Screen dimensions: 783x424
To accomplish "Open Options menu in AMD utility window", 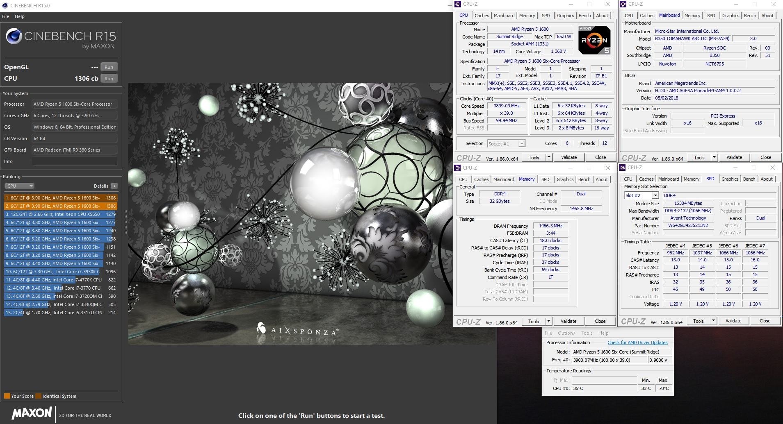I will pos(566,333).
